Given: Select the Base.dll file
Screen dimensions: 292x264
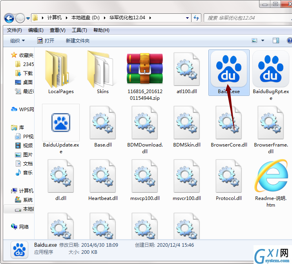Looking at the screenshot, I should pos(103,126).
